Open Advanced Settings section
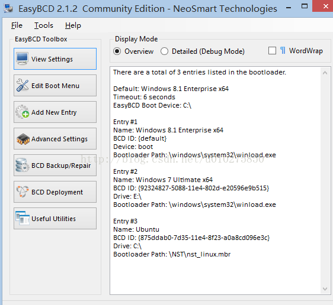This screenshot has width=333, height=305. (55, 139)
